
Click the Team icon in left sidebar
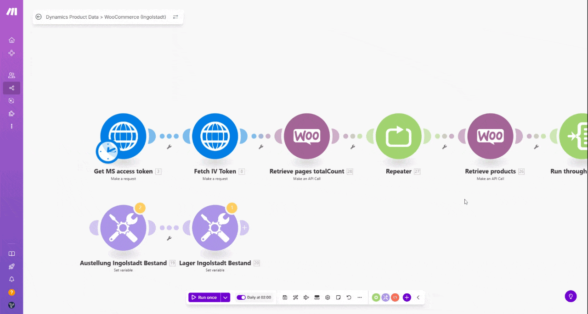click(x=11, y=75)
